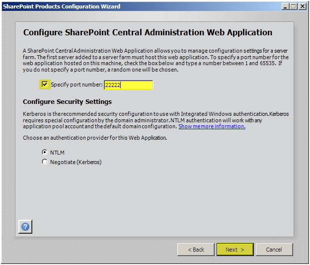Minimize the Configuration Wizard window
Screen dimensions: 310x265
pos(285,6)
